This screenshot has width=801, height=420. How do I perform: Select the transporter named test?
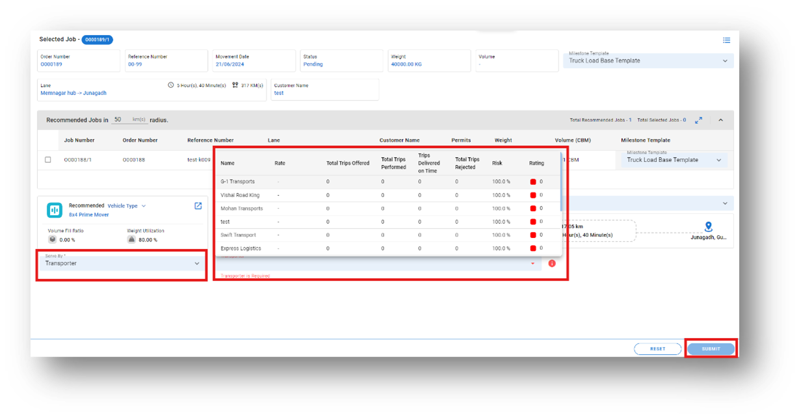[388, 222]
